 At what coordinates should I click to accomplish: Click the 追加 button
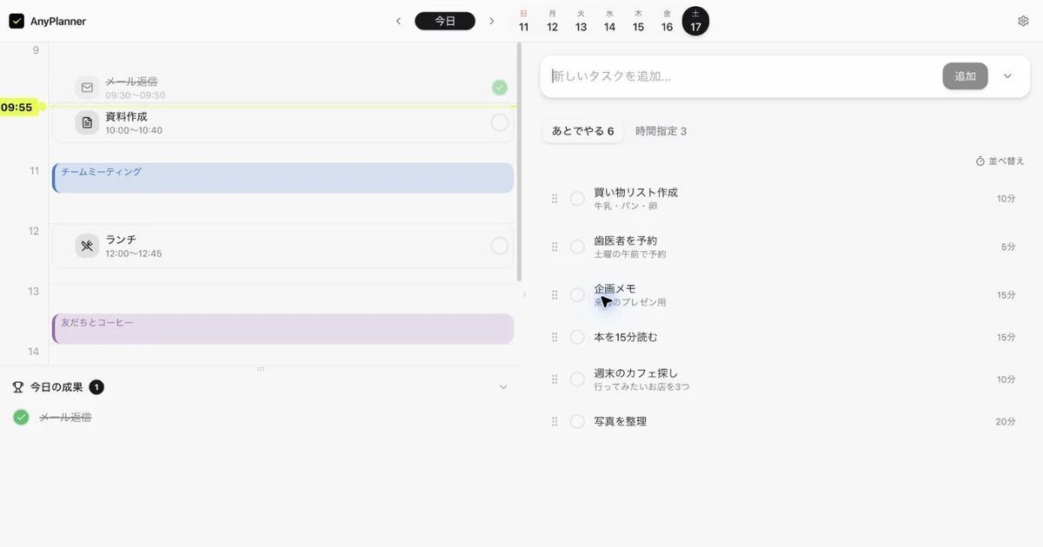966,76
